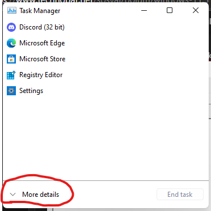Select the Discord app icon
This screenshot has height=211, width=211.
point(11,27)
